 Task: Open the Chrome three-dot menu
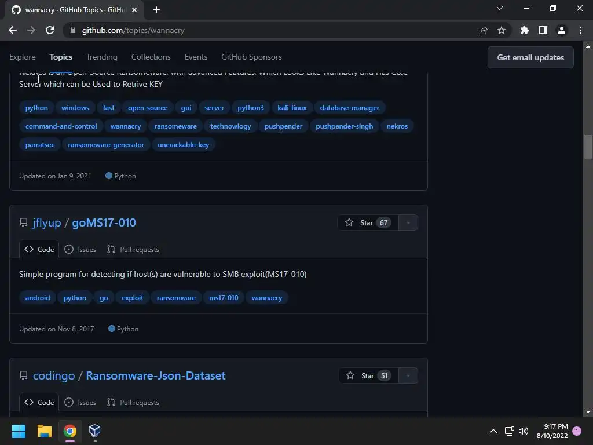580,30
